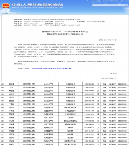Click 会计金融学院 cell in row 675
Screen dimensions: 129x146
tap(49, 94)
